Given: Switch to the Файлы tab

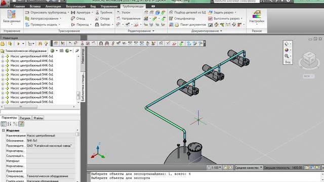Looking at the screenshot, I should point(38,118).
